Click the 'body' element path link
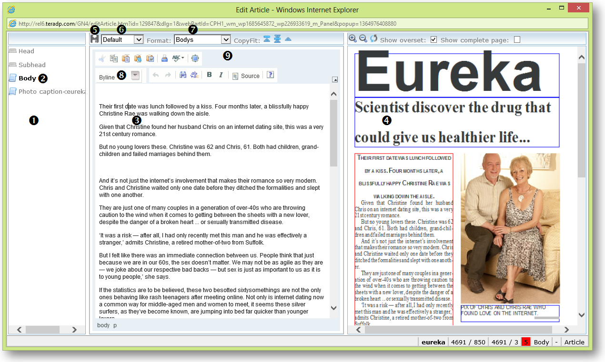This screenshot has width=605, height=362. tap(103, 325)
